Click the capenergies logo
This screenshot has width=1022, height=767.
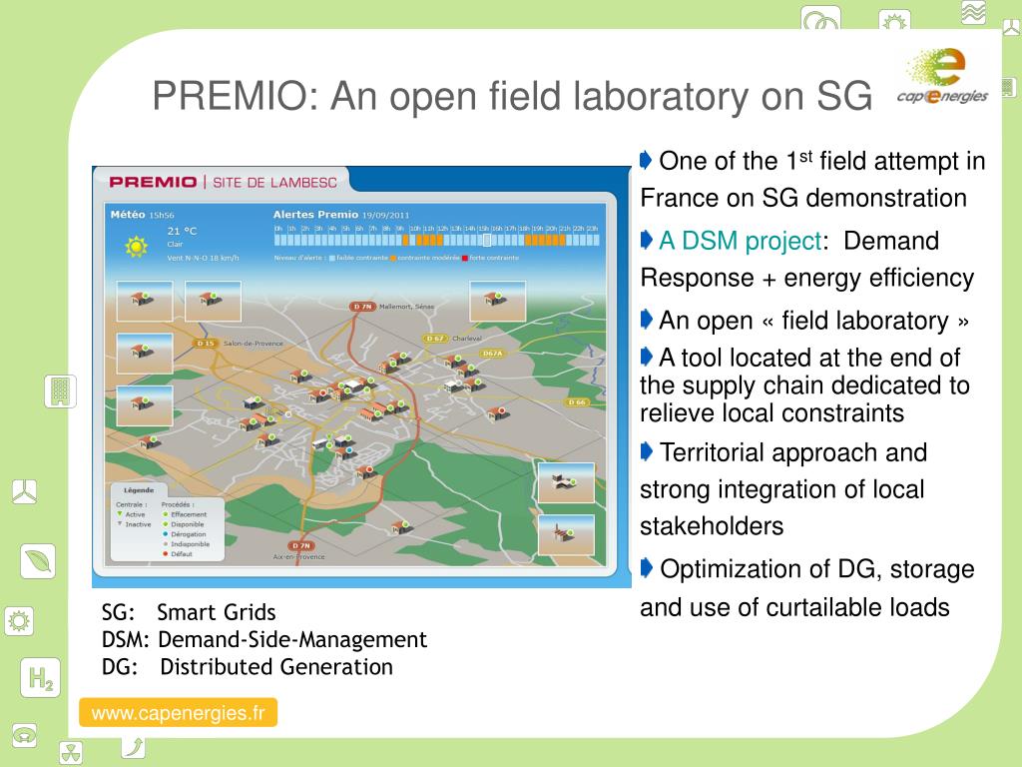(942, 76)
